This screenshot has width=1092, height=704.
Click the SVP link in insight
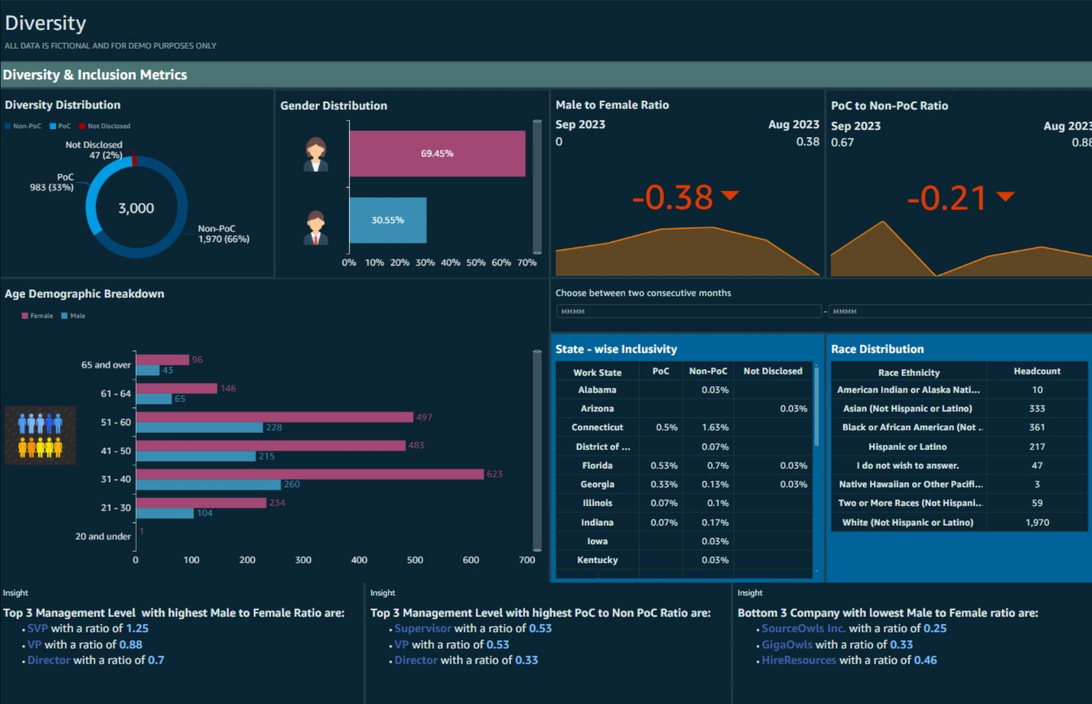(38, 628)
